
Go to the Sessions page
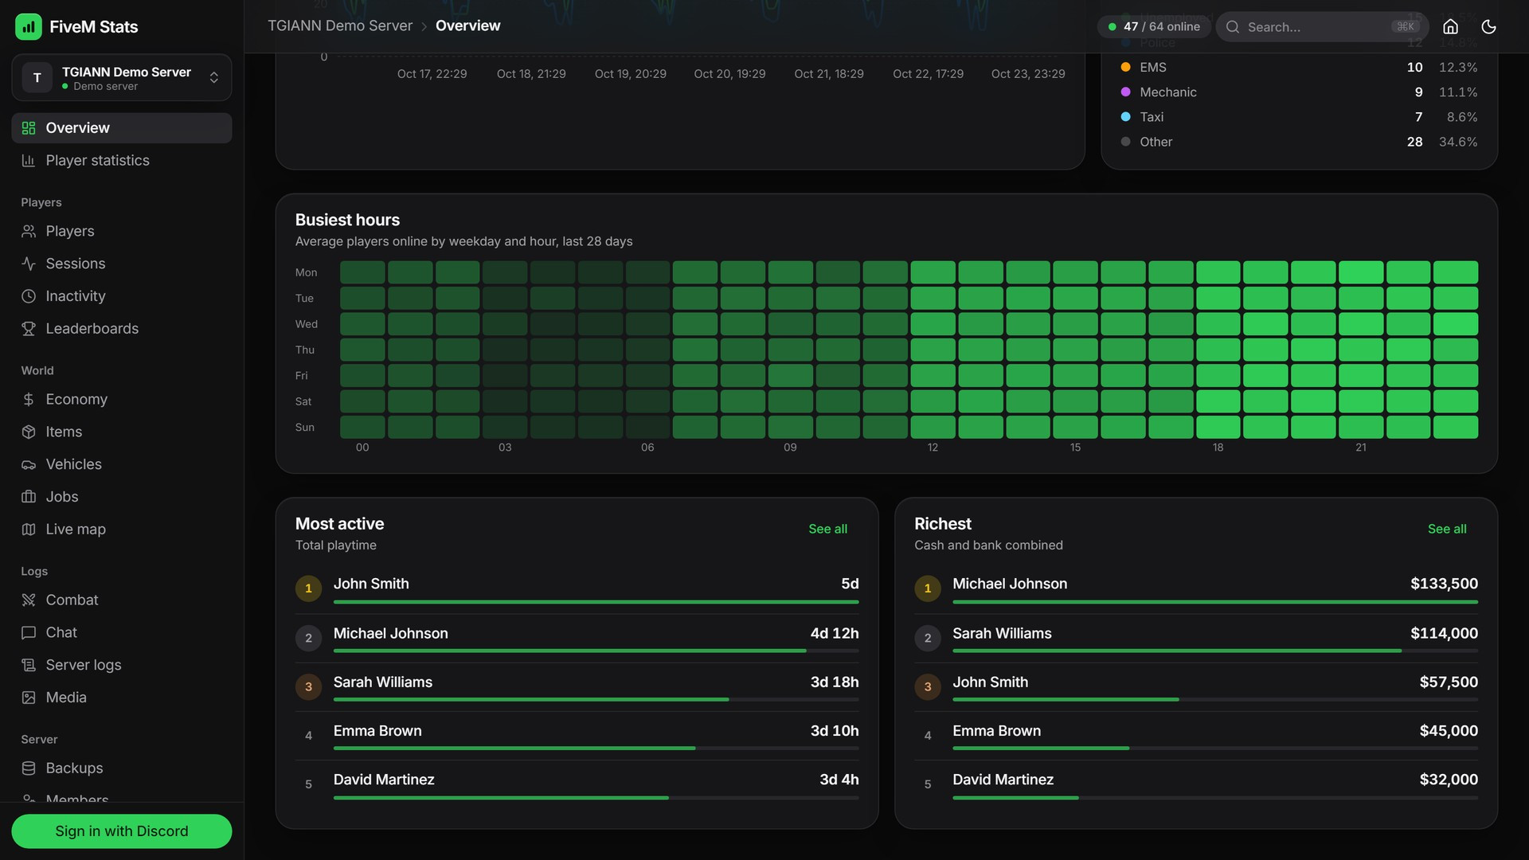[x=122, y=264]
